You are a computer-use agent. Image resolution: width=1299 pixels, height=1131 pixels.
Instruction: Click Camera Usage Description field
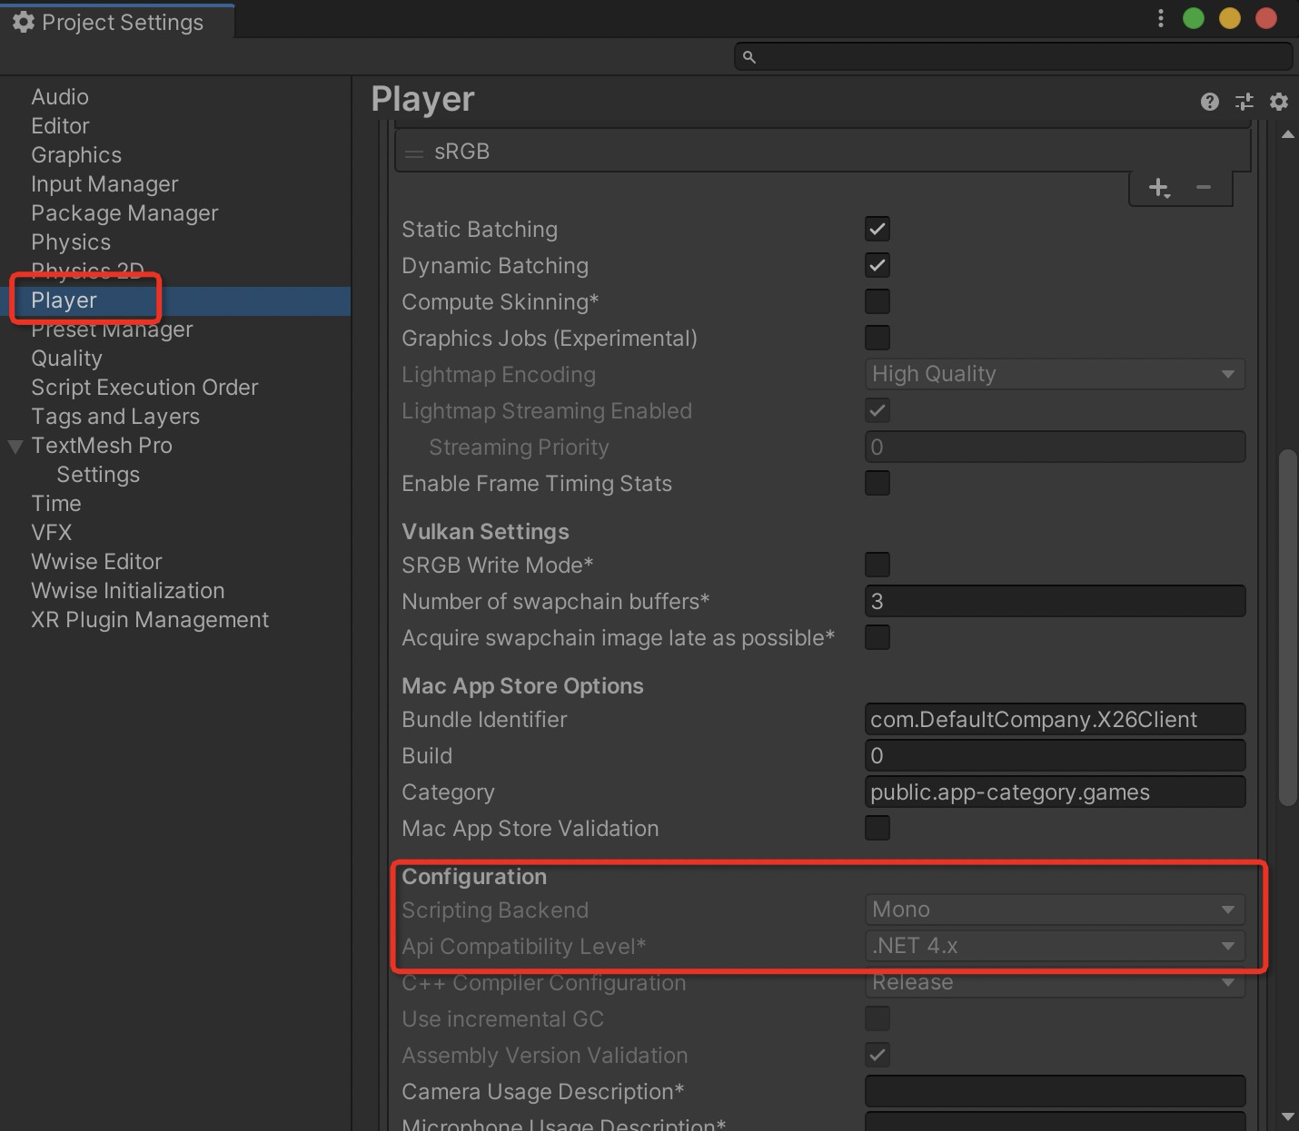[x=1055, y=1091]
